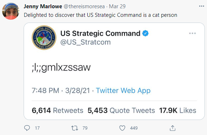Like the tweet with heart icon

(122, 128)
